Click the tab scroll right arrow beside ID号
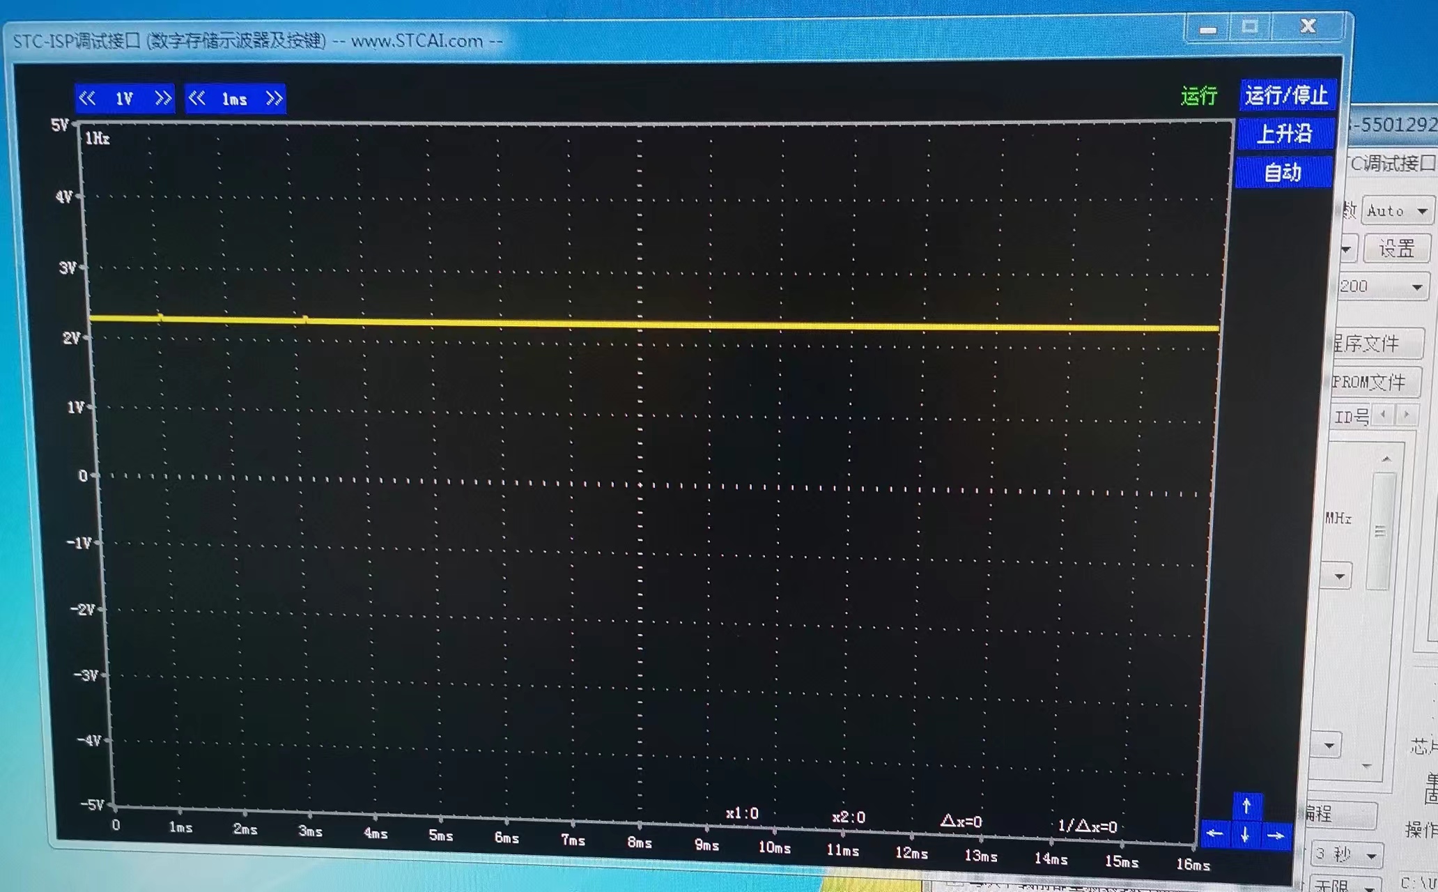The image size is (1438, 892). 1407,415
